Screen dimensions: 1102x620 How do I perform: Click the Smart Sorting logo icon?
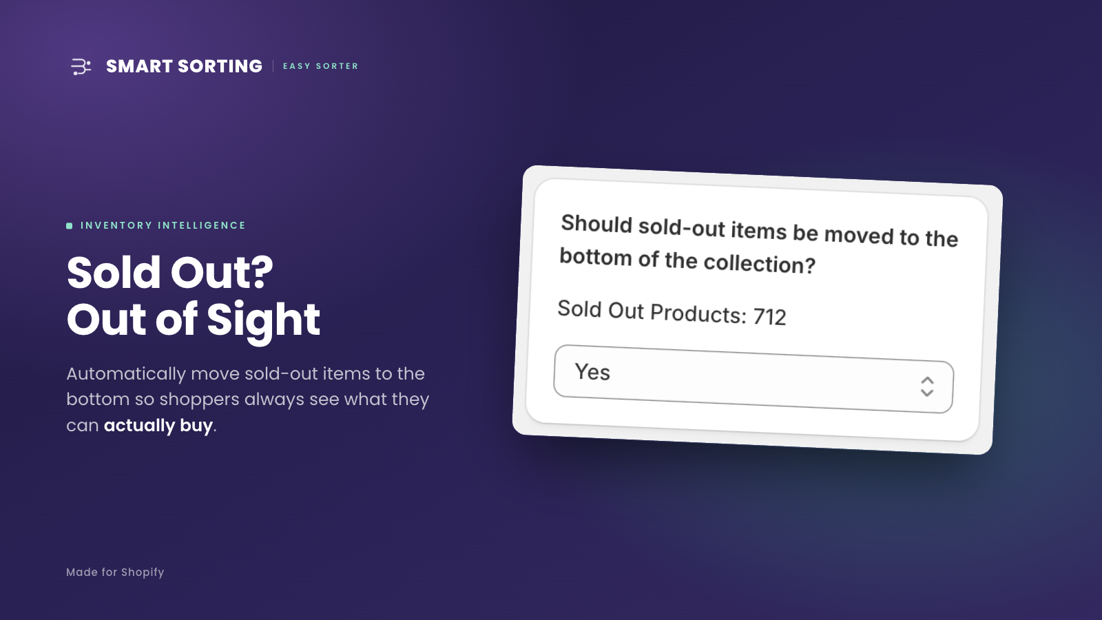tap(81, 66)
